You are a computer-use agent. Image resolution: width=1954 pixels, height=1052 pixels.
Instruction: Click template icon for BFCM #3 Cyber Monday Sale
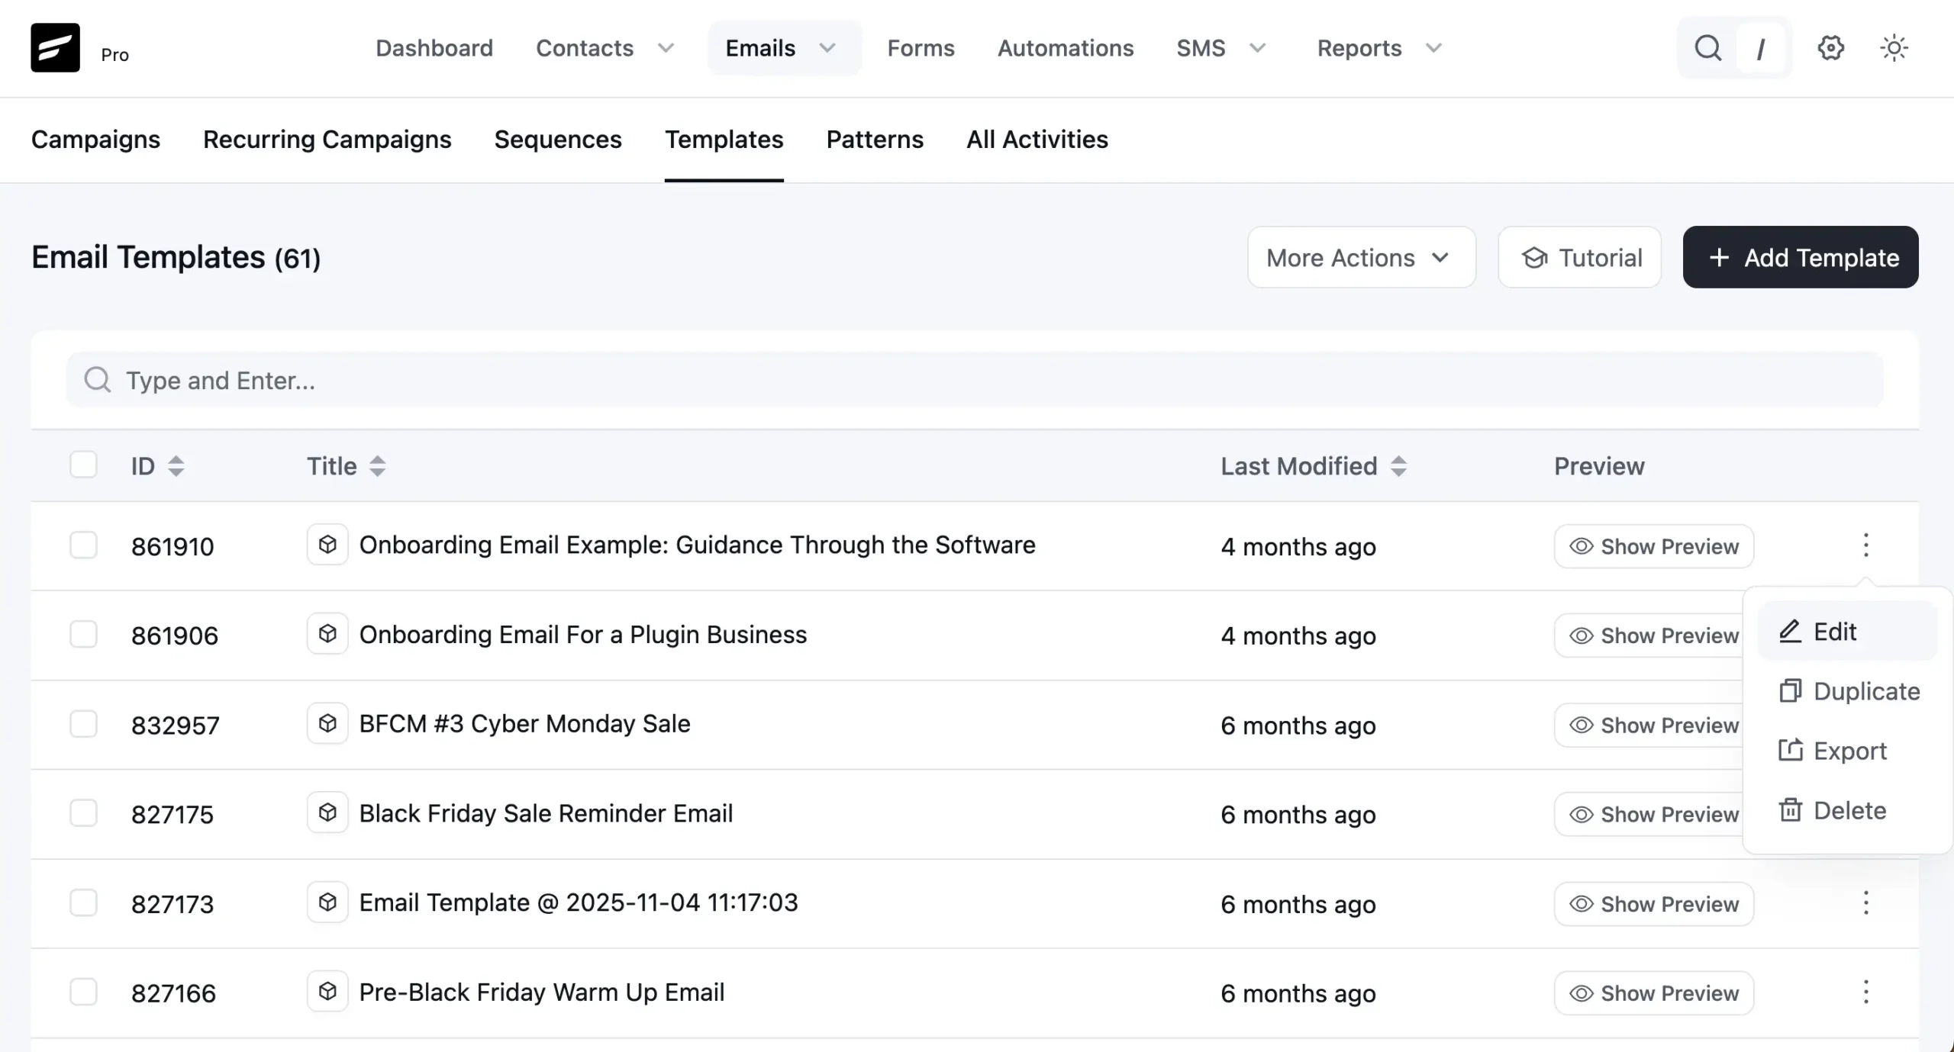point(327,723)
